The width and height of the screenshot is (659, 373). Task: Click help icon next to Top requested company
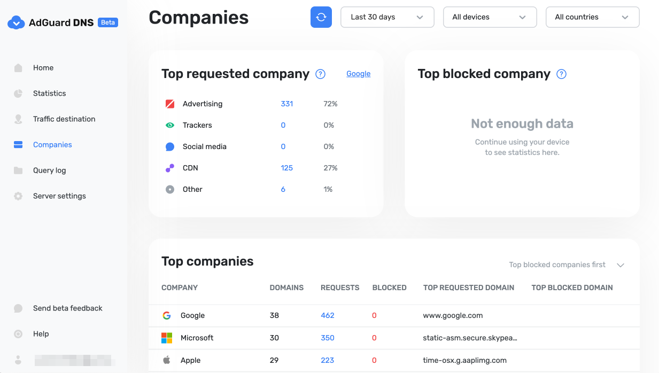pos(321,74)
